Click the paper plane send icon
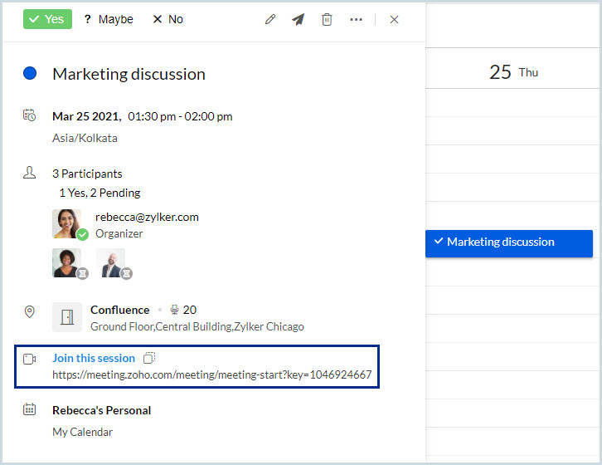Screen dimensions: 602x465 (x=298, y=19)
